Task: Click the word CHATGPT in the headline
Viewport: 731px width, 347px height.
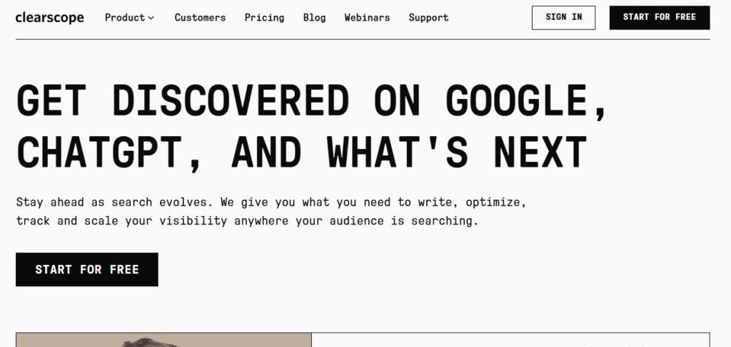Action: 109,152
